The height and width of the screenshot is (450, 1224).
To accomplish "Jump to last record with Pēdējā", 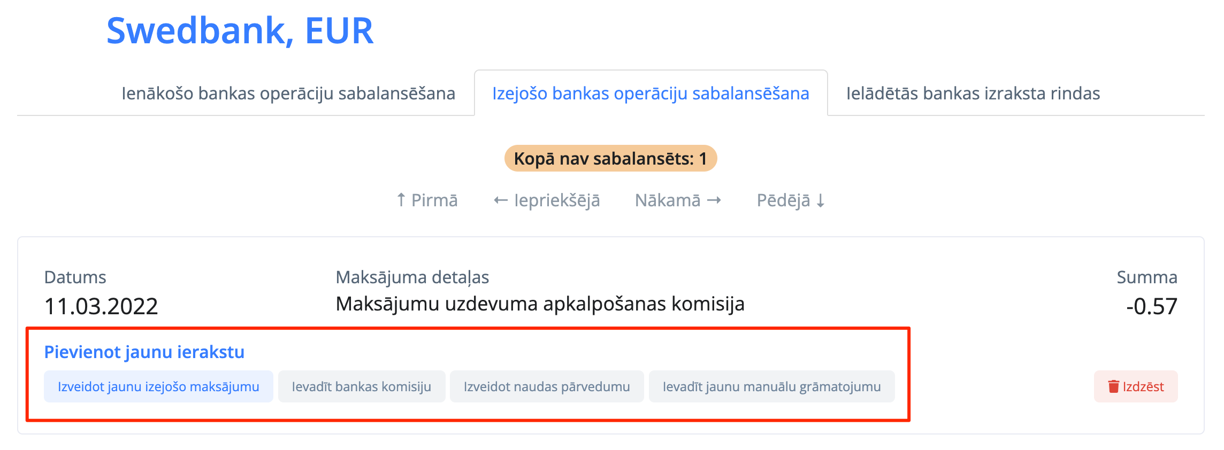I will click(x=791, y=200).
